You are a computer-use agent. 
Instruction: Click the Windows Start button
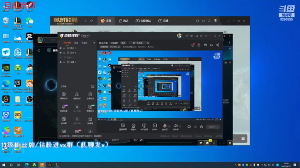[x=3, y=165]
